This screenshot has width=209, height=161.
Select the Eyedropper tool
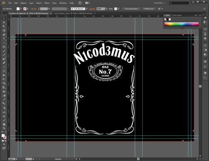[4, 99]
